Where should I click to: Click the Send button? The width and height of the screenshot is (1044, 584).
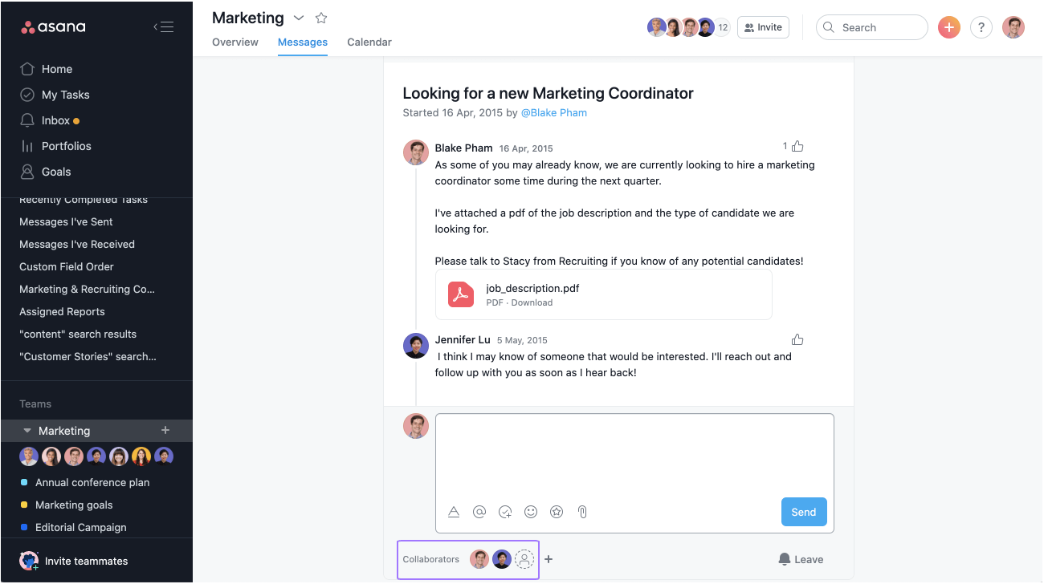(804, 512)
